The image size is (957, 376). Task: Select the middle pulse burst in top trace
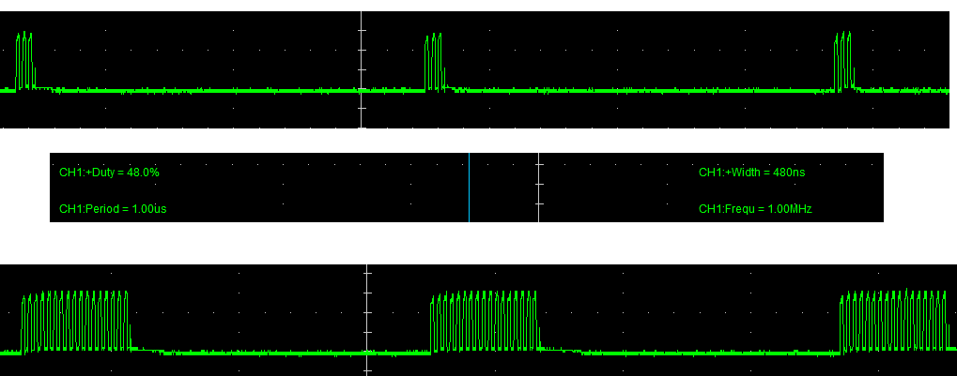pyautogui.click(x=435, y=63)
